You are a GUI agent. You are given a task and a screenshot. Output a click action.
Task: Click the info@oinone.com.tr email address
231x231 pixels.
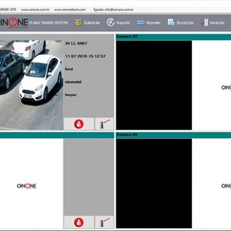pos(119,10)
